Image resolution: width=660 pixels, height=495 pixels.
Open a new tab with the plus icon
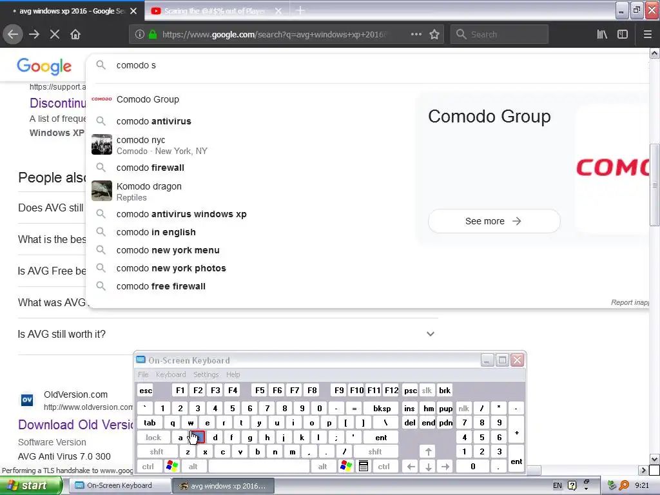300,10
